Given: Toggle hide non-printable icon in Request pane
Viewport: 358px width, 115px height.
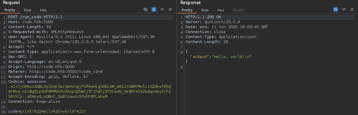Looking at the screenshot, I should [x=145, y=9].
